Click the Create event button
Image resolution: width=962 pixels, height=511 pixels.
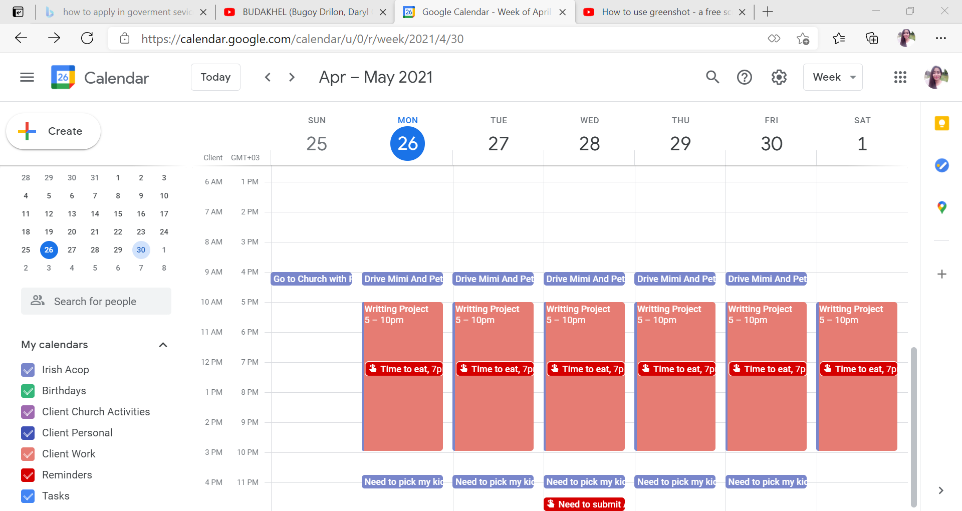[x=53, y=131]
